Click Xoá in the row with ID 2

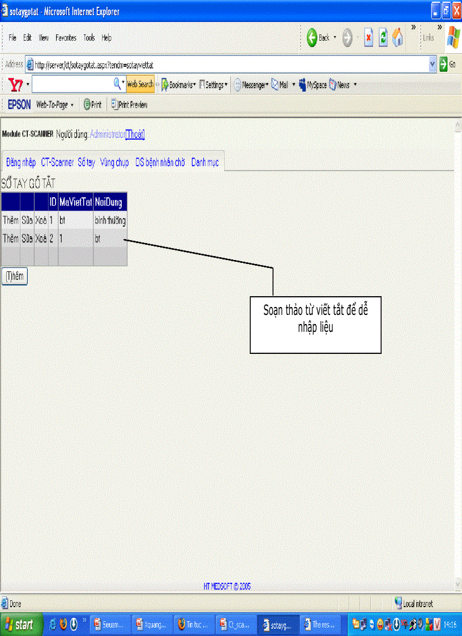click(41, 239)
